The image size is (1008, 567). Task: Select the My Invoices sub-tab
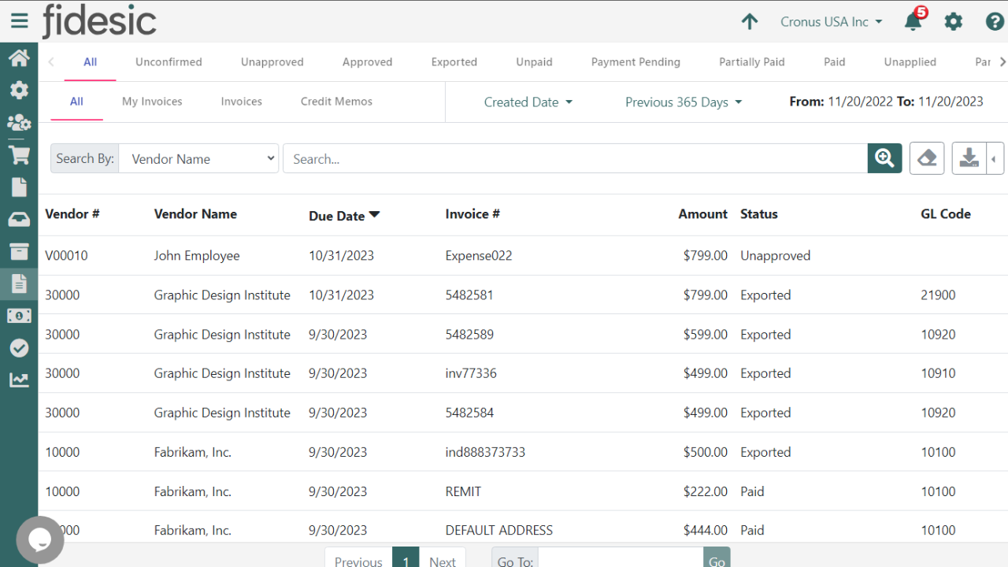[152, 101]
